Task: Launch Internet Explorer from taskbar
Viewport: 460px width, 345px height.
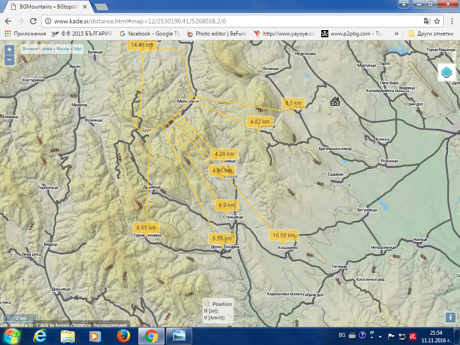Action: coord(40,336)
